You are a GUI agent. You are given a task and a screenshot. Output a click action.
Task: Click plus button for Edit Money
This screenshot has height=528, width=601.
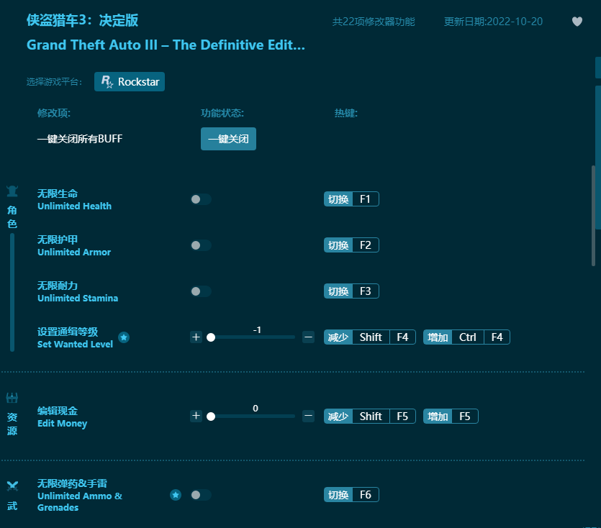pyautogui.click(x=196, y=416)
